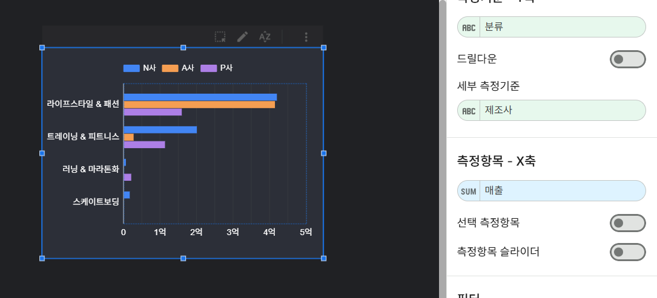Click the 2억 axis tick label
Viewport: 657px width, 298px height.
tap(197, 232)
